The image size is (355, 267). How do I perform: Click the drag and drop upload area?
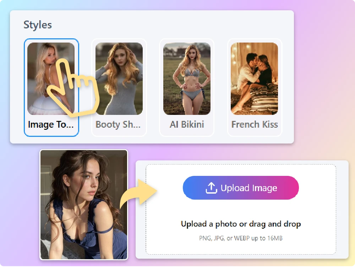coord(240,209)
